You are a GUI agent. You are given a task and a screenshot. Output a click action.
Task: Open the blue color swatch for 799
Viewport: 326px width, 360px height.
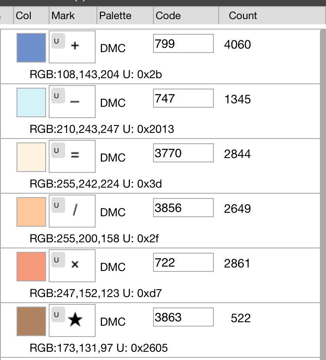[31, 48]
